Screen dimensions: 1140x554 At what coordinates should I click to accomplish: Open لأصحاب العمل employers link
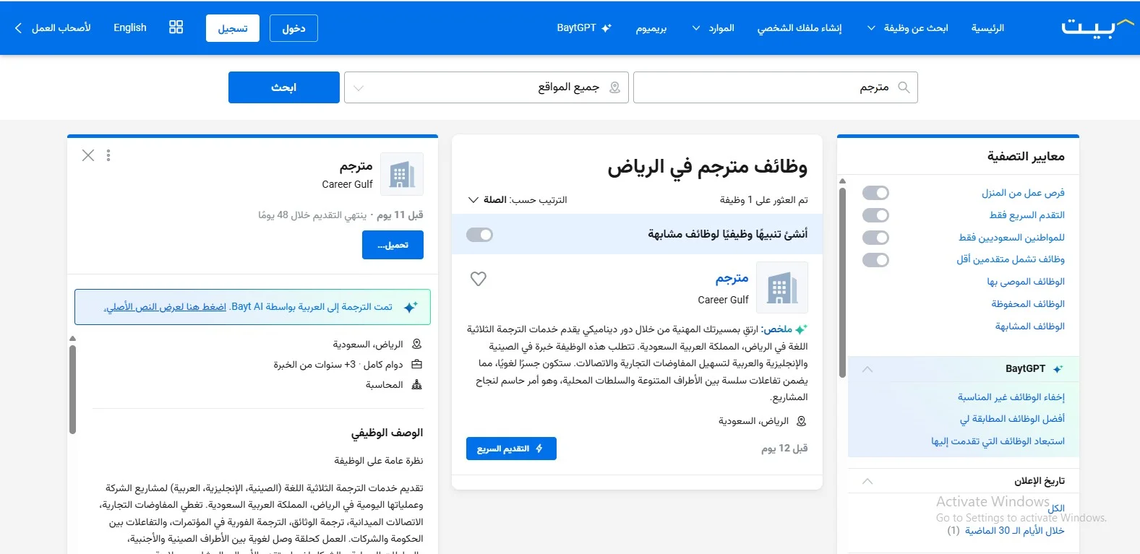[x=61, y=28]
